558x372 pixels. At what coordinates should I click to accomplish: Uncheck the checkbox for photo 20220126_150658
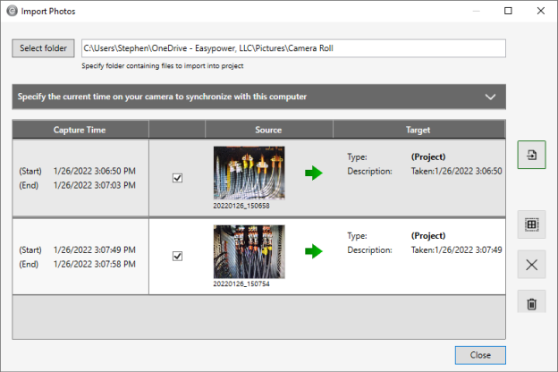tap(177, 178)
